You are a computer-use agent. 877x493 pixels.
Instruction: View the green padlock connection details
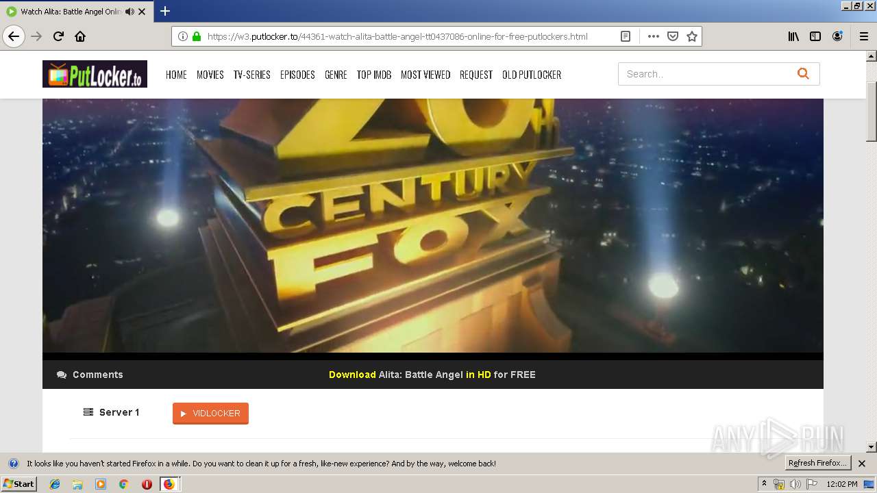[x=197, y=36]
